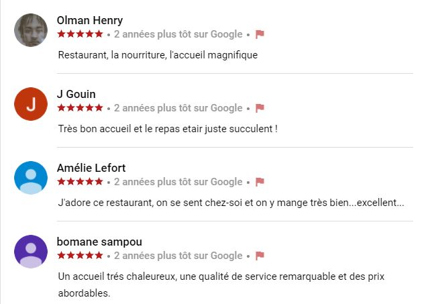Click review text "Restaurant, la nourriture, l'accueil magnifique"
Image resolution: width=434 pixels, height=304 pixels.
click(x=158, y=55)
